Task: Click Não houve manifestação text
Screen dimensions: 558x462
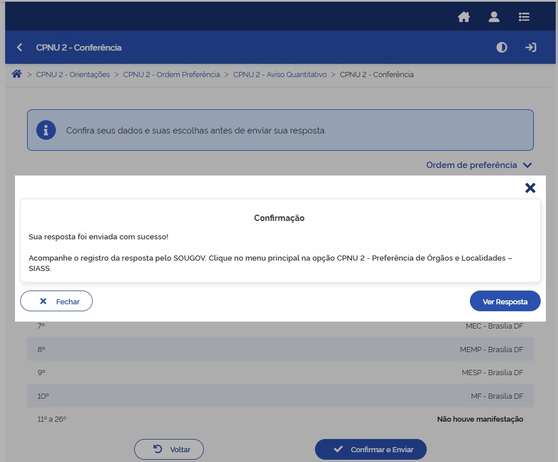Action: click(480, 419)
